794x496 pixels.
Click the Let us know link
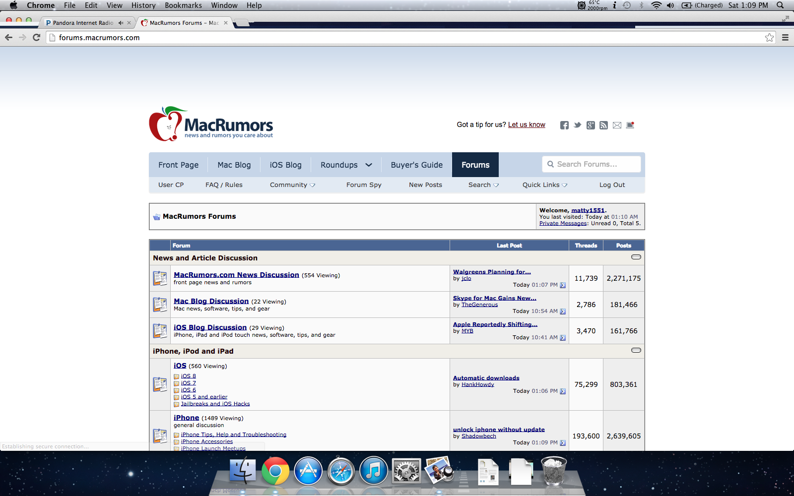[527, 124]
